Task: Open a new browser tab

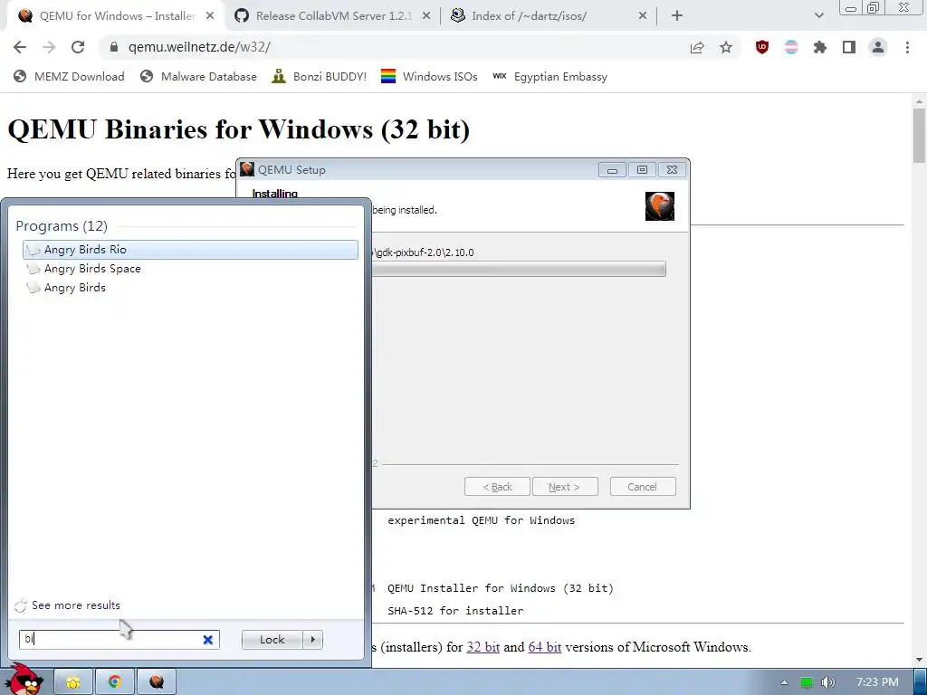Action: point(677,16)
